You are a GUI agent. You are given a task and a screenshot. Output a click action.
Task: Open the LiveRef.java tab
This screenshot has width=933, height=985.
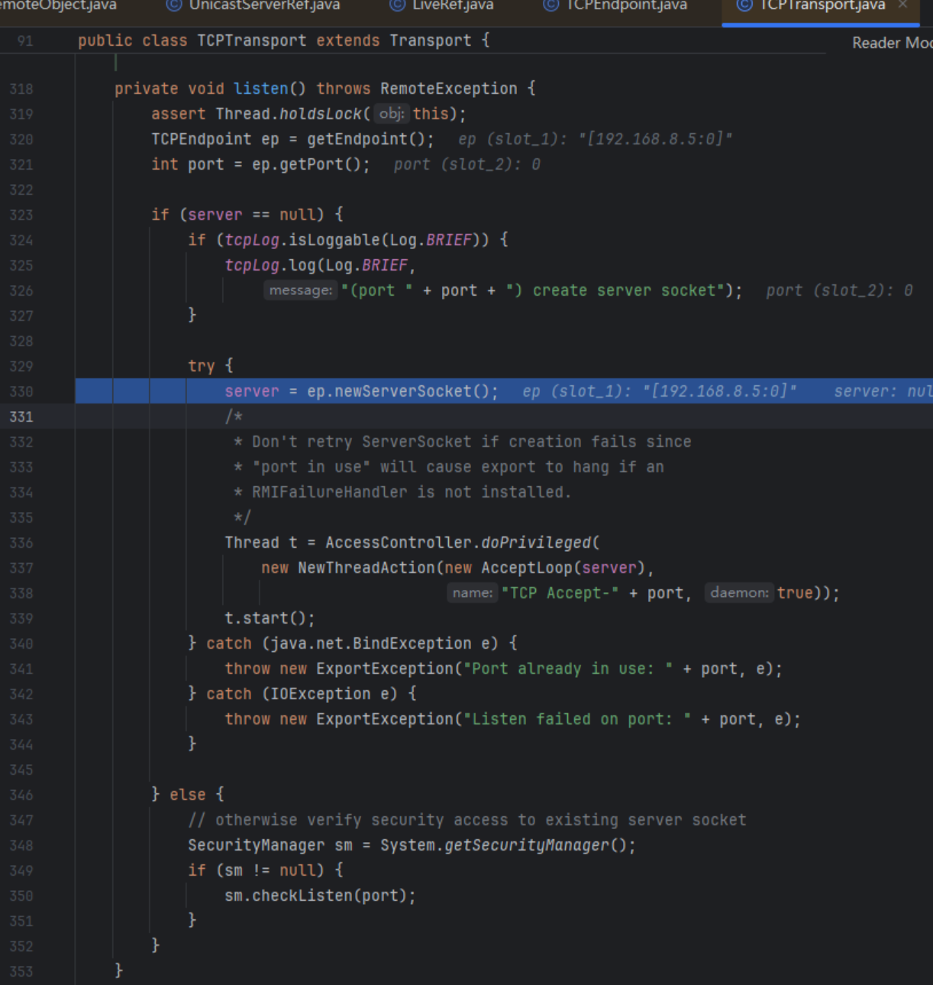click(x=453, y=5)
